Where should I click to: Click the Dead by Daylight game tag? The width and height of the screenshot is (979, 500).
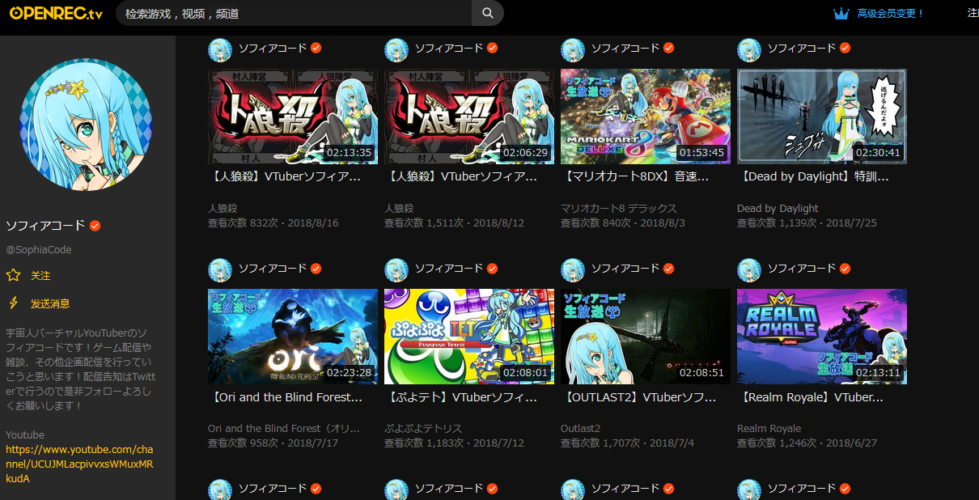[778, 208]
